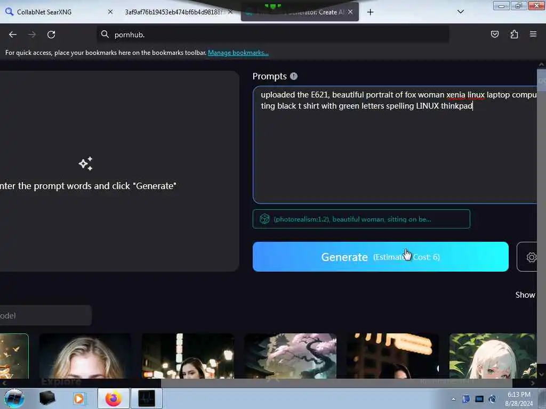This screenshot has width=546, height=409.
Task: Click the search magnifier in address bar
Action: click(x=105, y=34)
